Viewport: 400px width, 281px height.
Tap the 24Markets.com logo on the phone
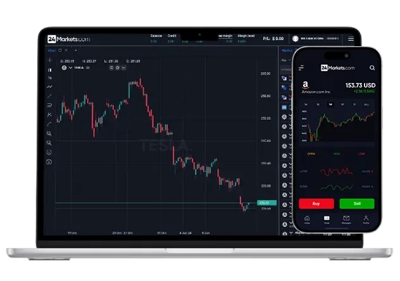(x=337, y=68)
